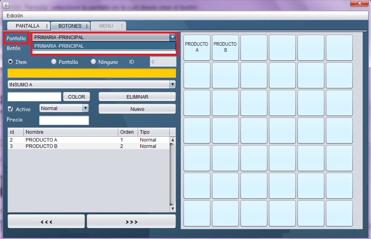
Task: Click the PRODUCTO A grid button
Action: (197, 48)
